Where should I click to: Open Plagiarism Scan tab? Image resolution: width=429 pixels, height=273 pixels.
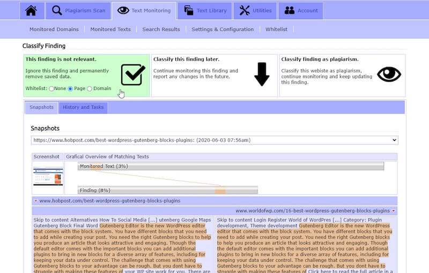point(78,11)
